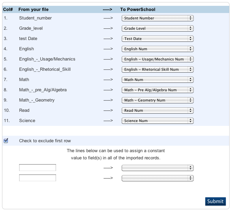
Task: Open the Student Number dropdown
Action: (x=157, y=18)
